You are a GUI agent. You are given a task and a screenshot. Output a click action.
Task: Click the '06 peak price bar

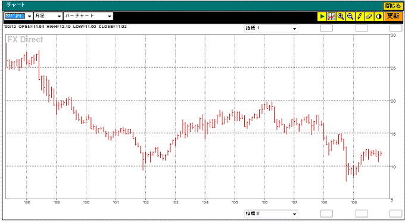pyautogui.click(x=267, y=105)
